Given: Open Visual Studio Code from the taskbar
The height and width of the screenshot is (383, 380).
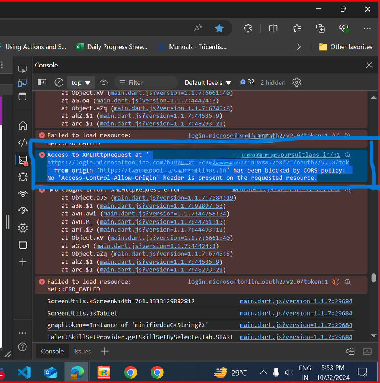Looking at the screenshot, I should pos(24,372).
